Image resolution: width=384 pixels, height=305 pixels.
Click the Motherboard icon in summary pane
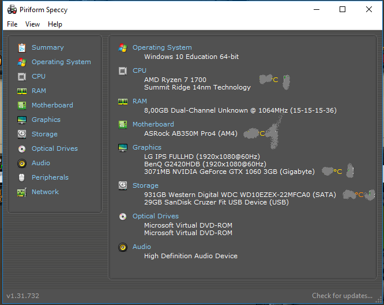pos(123,124)
